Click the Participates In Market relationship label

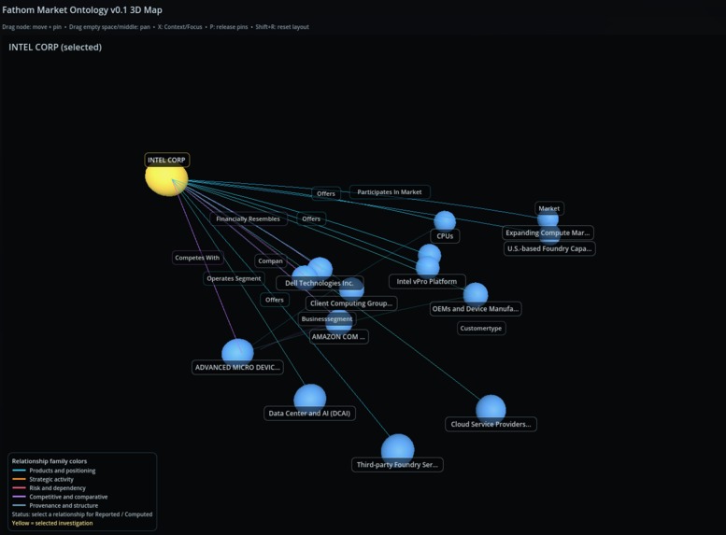pos(390,192)
